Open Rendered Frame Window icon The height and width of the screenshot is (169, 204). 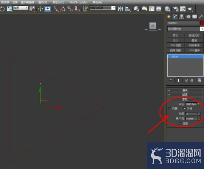183,9
